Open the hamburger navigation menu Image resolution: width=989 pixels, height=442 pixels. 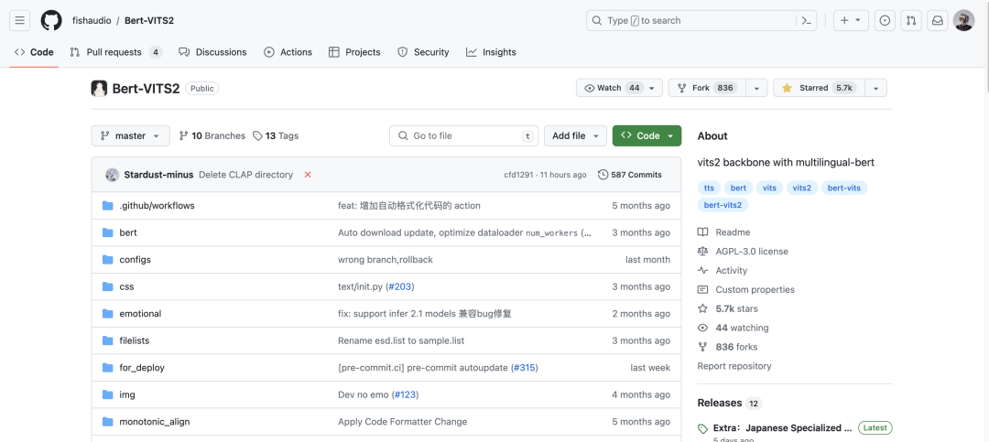[x=19, y=20]
